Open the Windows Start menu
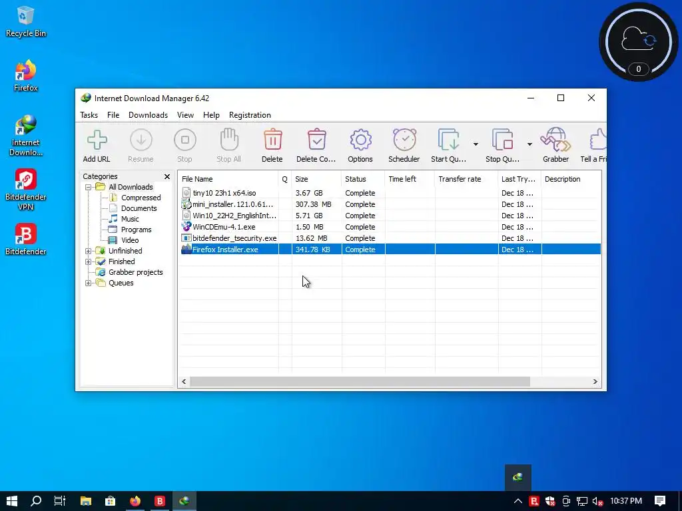Screen dimensions: 682x511 pos(12,501)
